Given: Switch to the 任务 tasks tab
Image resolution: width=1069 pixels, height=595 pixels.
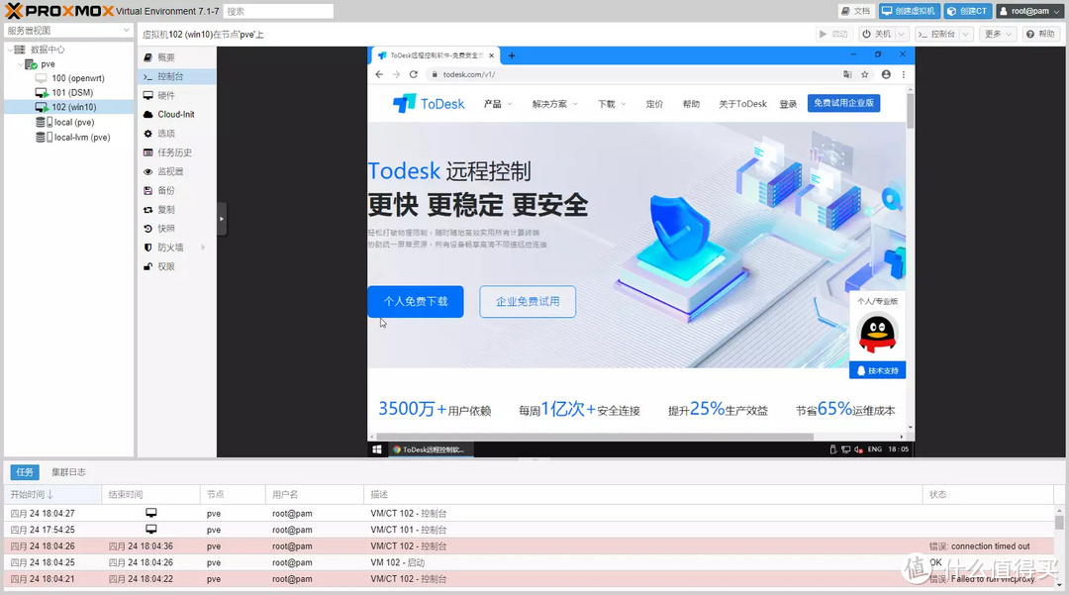Looking at the screenshot, I should point(25,472).
